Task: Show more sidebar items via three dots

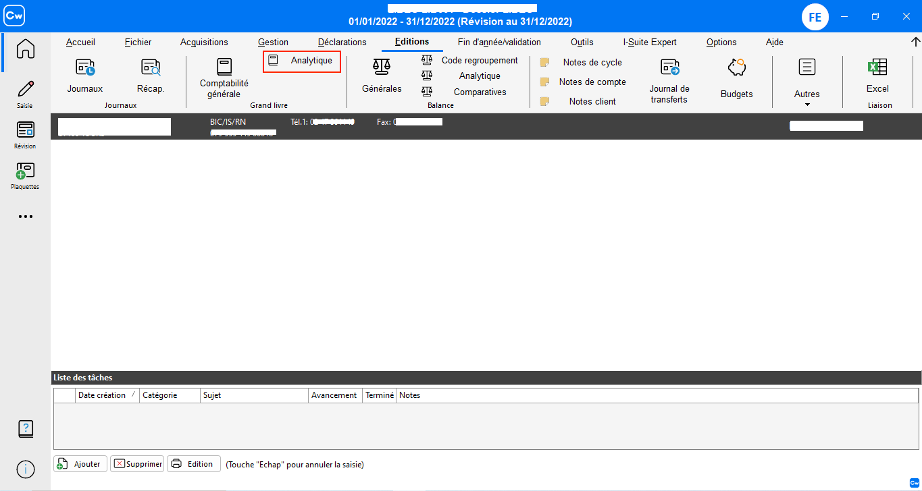Action: (x=25, y=216)
